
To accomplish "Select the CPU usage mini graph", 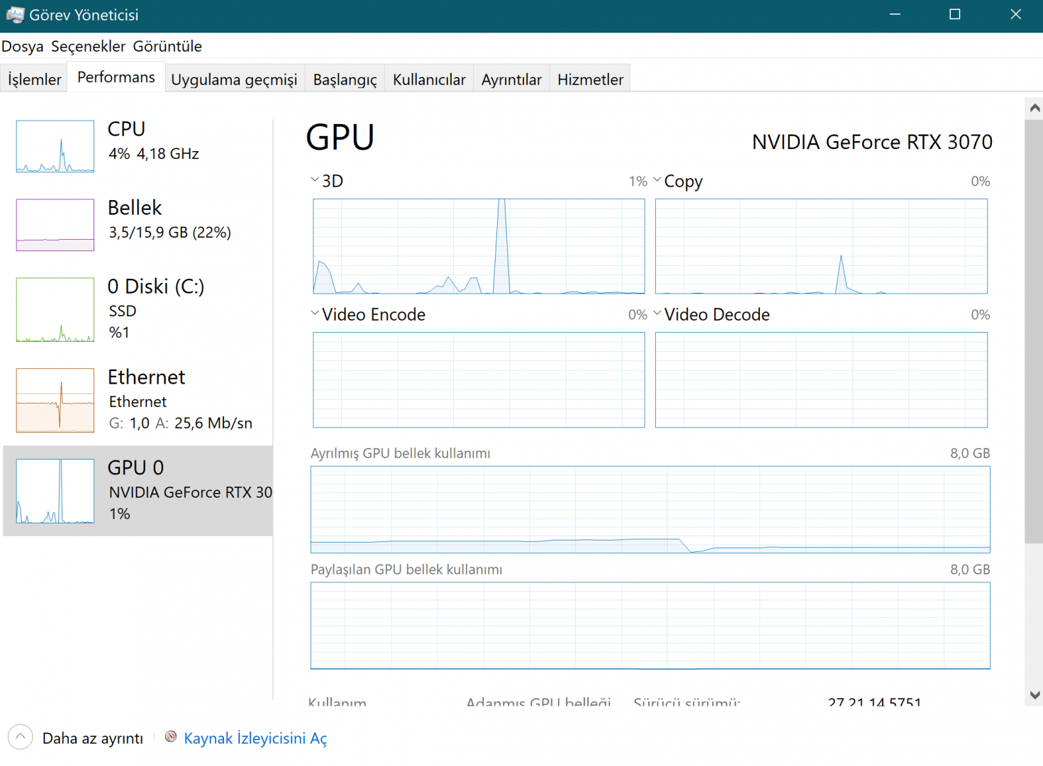I will coord(55,146).
